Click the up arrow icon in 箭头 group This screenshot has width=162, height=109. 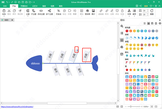(x=127, y=56)
